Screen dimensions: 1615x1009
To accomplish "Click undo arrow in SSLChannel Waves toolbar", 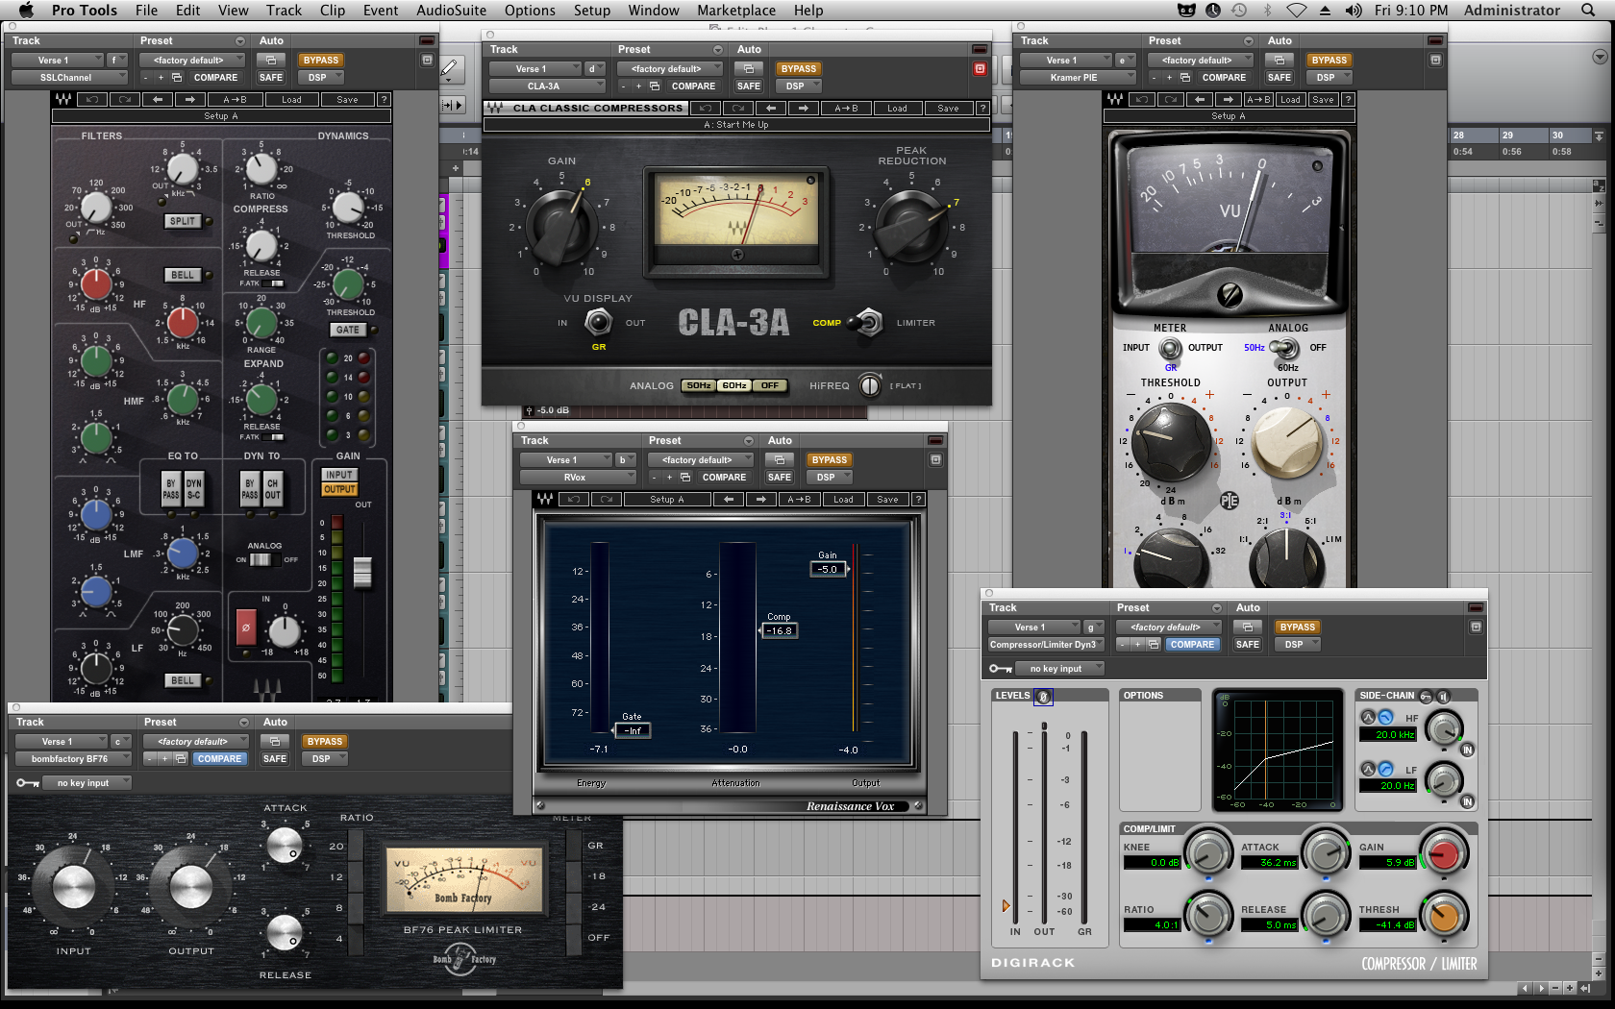I will click(92, 99).
